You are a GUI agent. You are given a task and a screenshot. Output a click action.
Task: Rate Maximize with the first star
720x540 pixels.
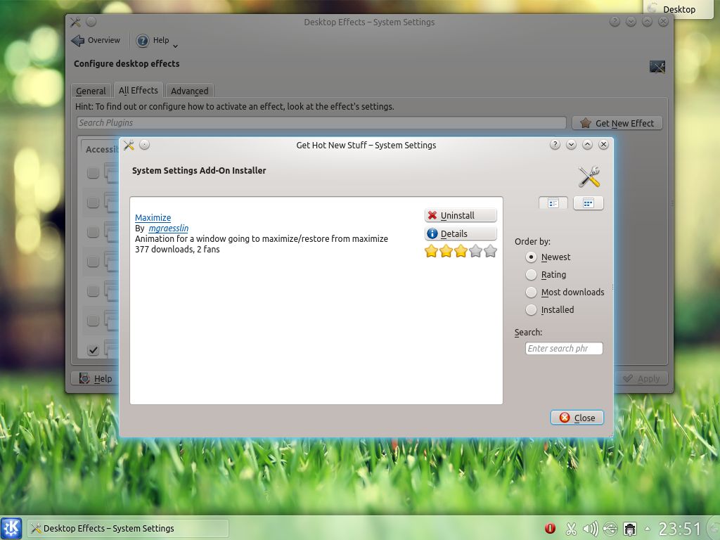(x=431, y=251)
